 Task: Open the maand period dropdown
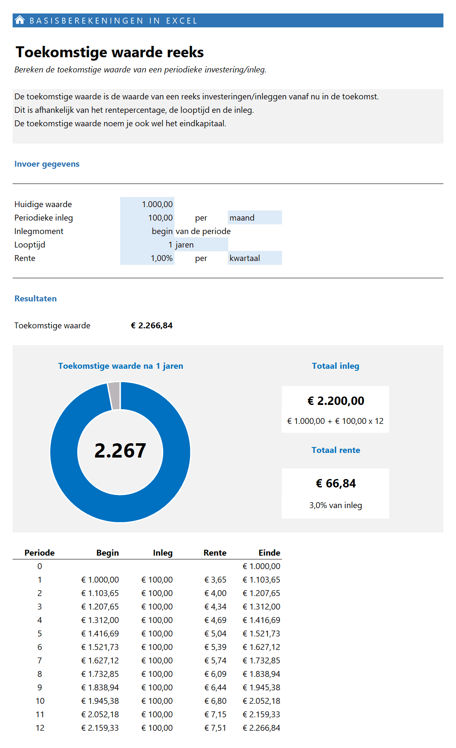click(x=255, y=218)
